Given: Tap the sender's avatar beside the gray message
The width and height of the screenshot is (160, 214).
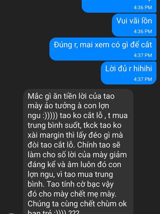Looking at the screenshot, I should pyautogui.click(x=11, y=213).
